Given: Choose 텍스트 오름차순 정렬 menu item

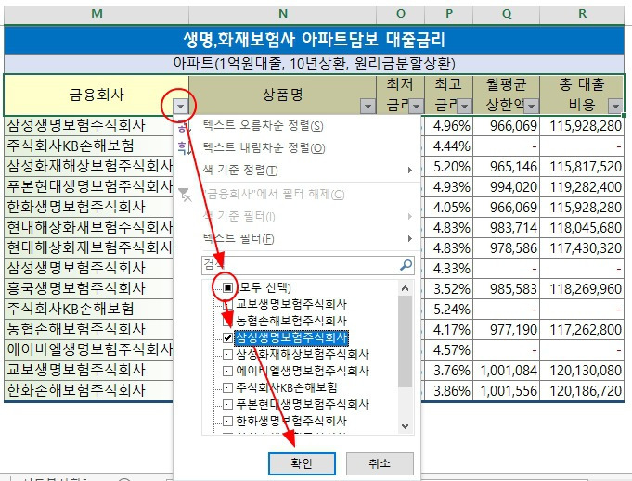Looking at the screenshot, I should coord(263,126).
